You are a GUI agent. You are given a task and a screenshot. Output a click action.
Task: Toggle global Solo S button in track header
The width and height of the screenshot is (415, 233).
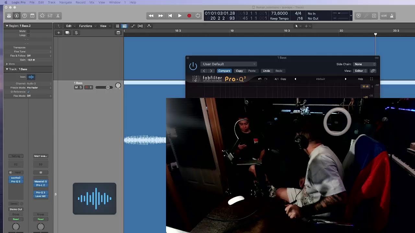pos(76,33)
